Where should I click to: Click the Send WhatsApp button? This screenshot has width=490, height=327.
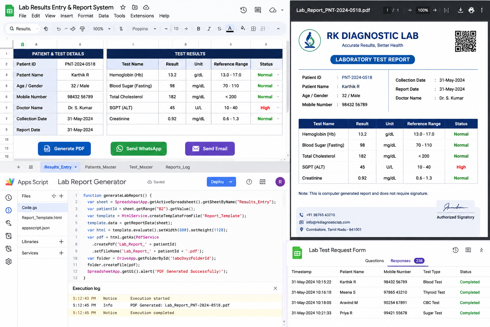tap(139, 148)
